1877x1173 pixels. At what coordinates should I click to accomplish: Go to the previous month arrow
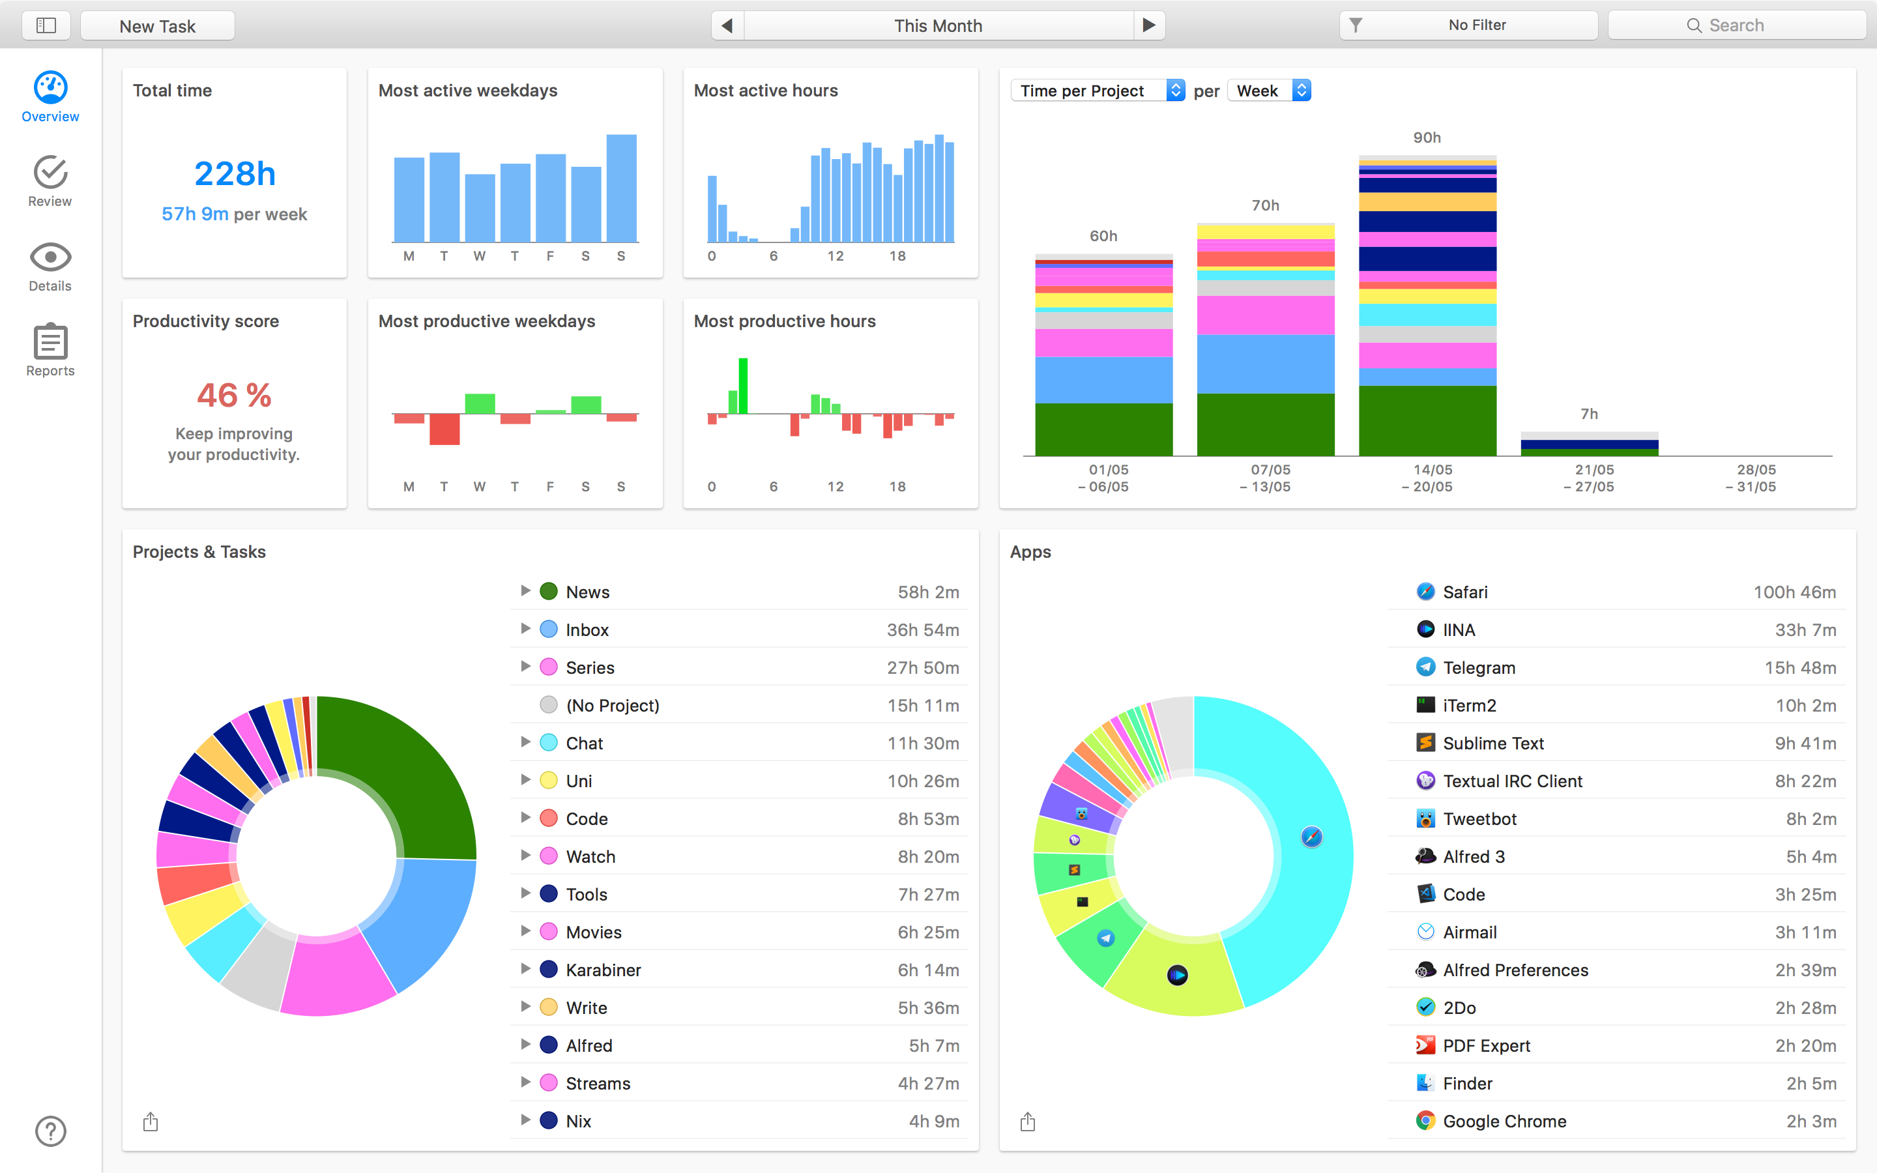(x=727, y=25)
